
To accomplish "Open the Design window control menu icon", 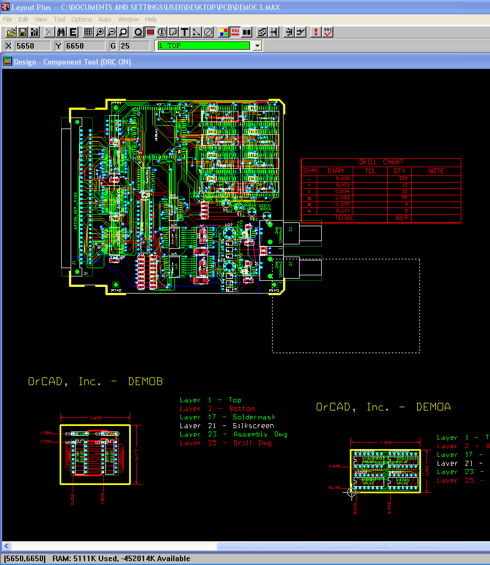I will tap(8, 62).
